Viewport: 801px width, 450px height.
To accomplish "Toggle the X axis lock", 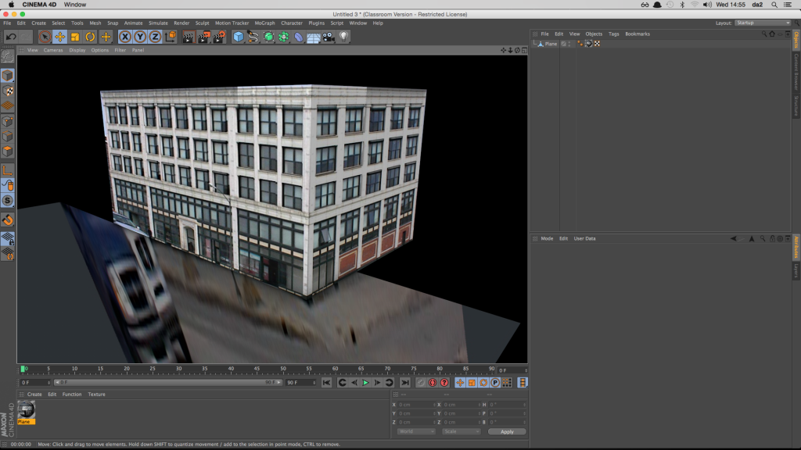I will [125, 37].
